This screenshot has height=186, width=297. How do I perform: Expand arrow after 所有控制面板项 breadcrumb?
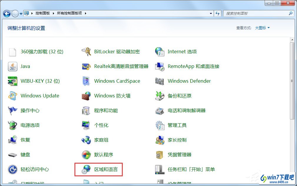pos(86,13)
